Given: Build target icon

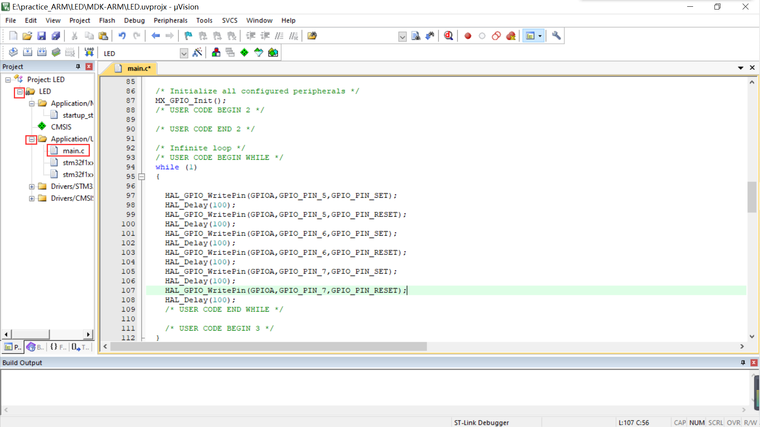Looking at the screenshot, I should [27, 53].
